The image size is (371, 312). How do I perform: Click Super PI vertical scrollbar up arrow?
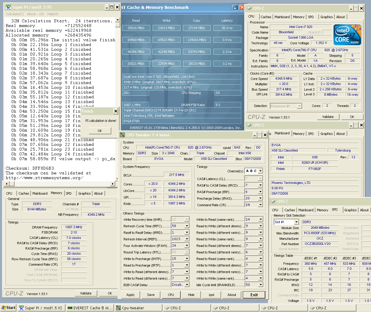(x=118, y=20)
